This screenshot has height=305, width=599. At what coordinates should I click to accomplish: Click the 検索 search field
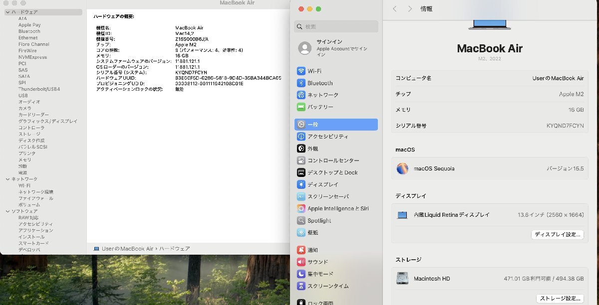[x=336, y=26]
